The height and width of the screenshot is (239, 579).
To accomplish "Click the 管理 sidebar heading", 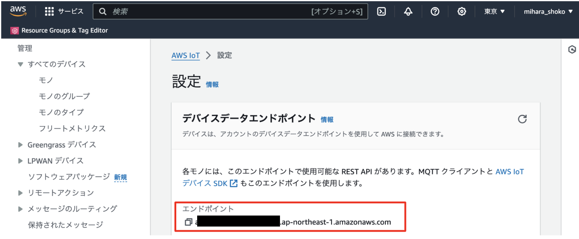I will 25,48.
